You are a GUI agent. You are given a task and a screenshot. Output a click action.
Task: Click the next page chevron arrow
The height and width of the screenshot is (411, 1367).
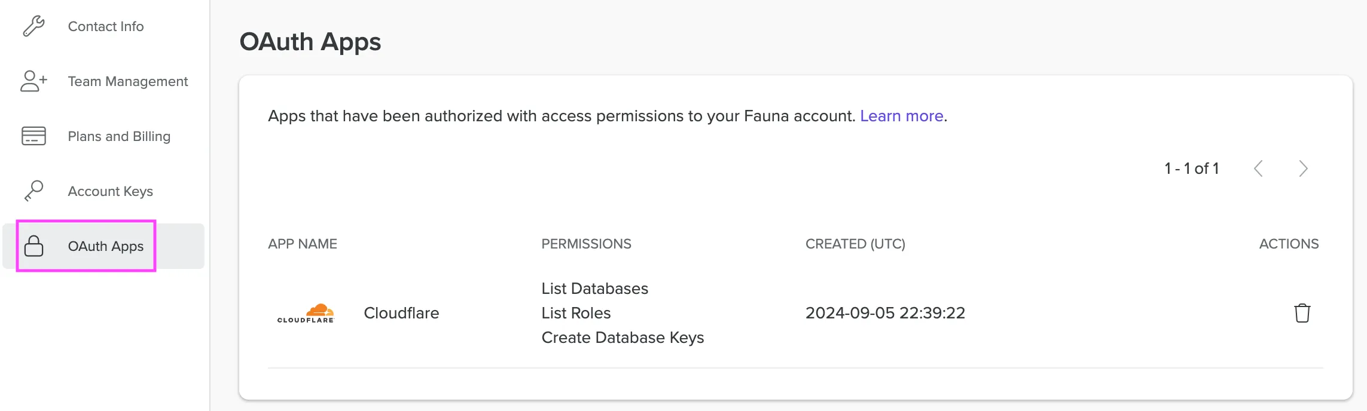(1303, 168)
